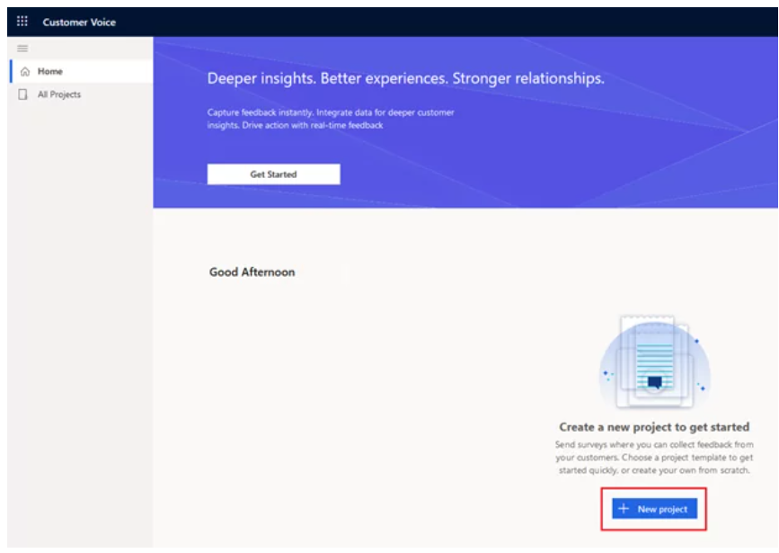Viewport: 779px width, 553px height.
Task: Click the Capture feedback instantly description text
Action: pyautogui.click(x=331, y=119)
